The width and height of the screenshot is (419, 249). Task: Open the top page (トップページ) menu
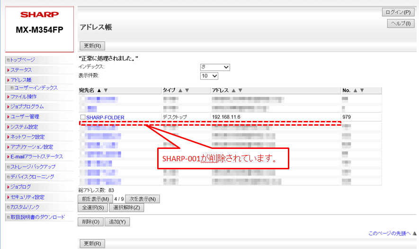(22, 60)
